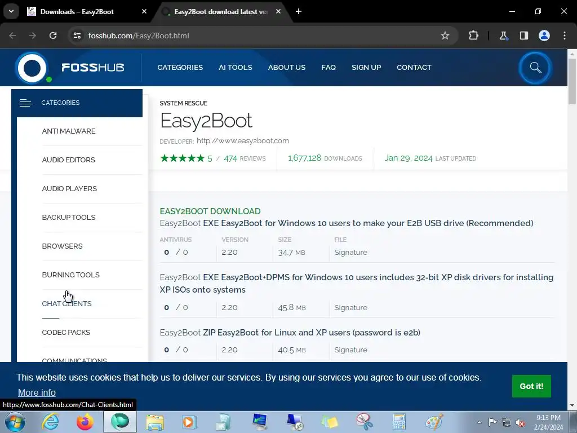The height and width of the screenshot is (433, 577).
Task: Open the Extensions puzzle icon
Action: [x=473, y=36]
